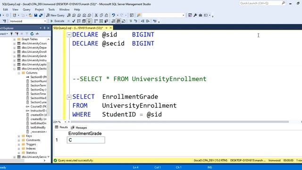Click the Save All icon
The width and height of the screenshot is (302, 170).
click(x=41, y=15)
